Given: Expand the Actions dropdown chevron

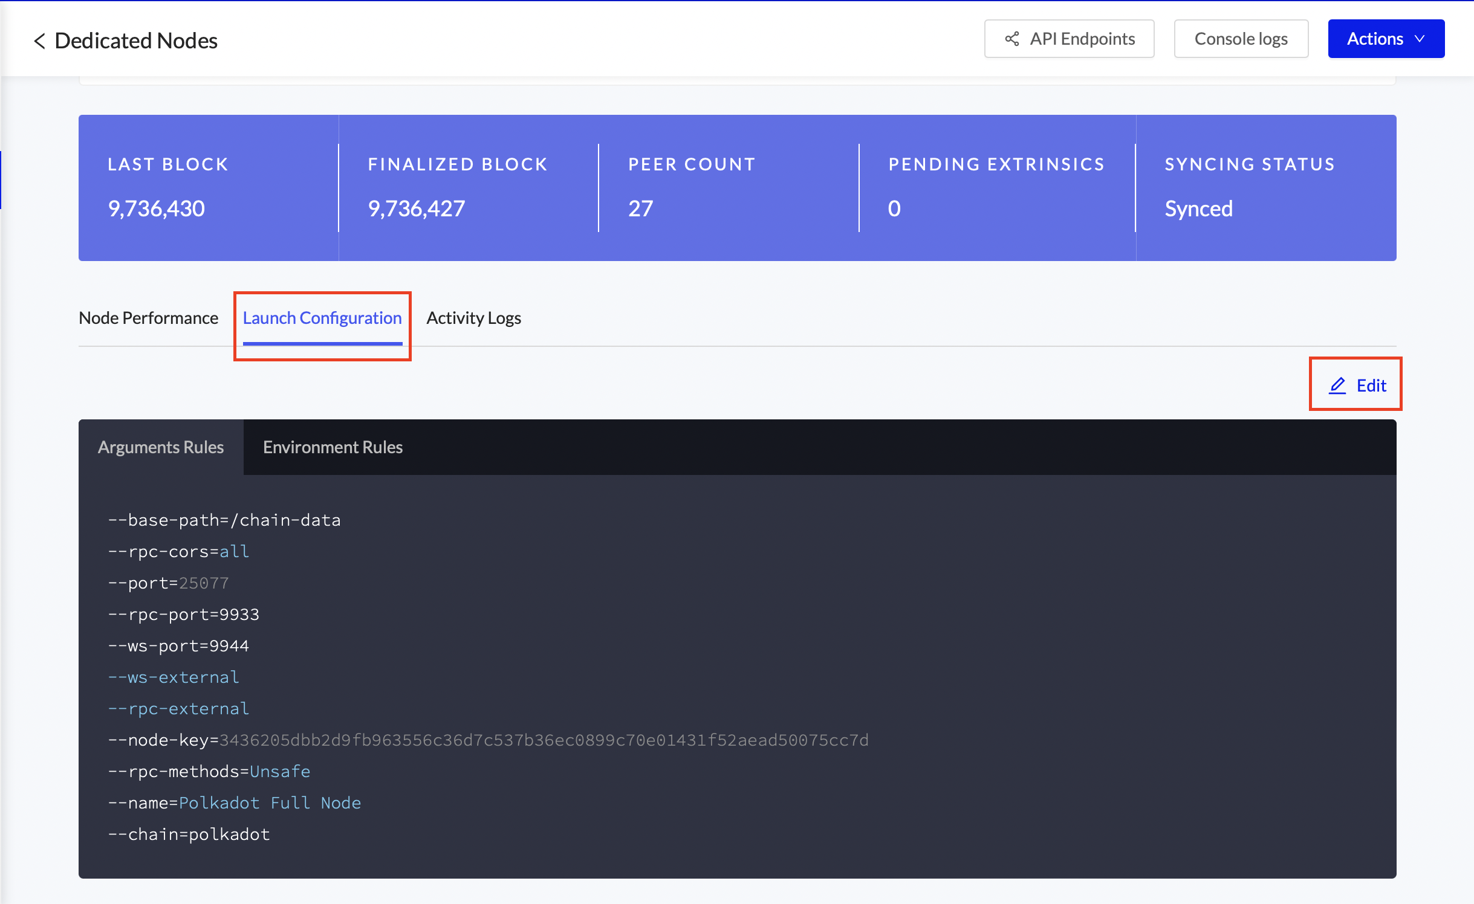Looking at the screenshot, I should pos(1420,39).
